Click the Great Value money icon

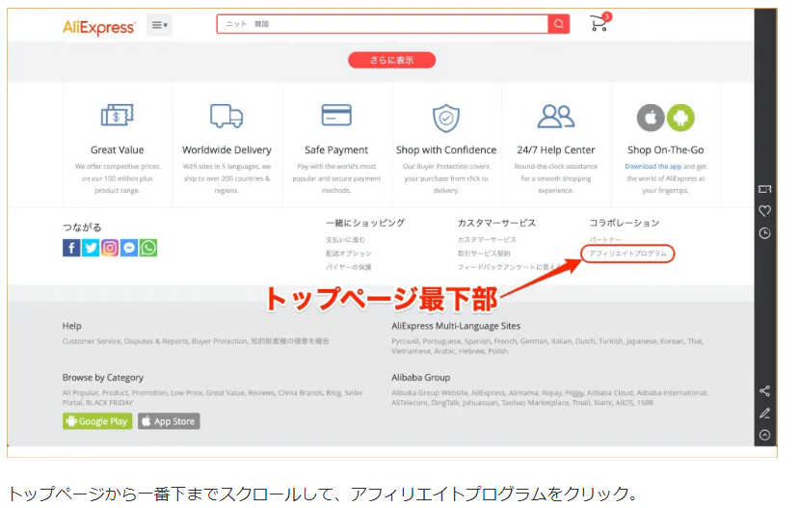pos(118,115)
